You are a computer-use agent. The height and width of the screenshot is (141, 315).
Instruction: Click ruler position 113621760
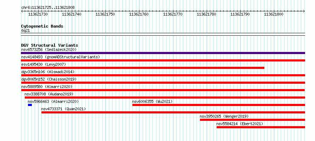pyautogui.click(x=139, y=14)
